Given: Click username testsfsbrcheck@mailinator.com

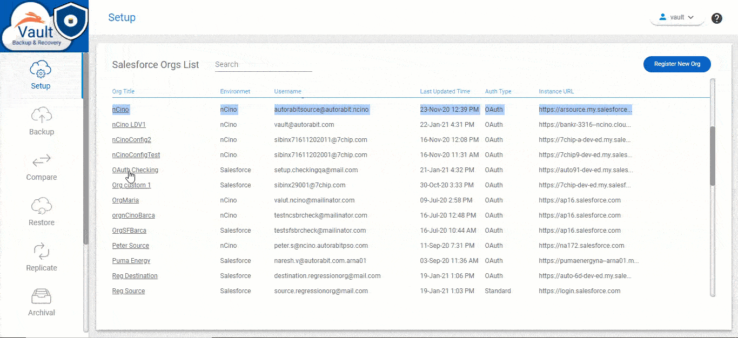Looking at the screenshot, I should (x=320, y=231).
